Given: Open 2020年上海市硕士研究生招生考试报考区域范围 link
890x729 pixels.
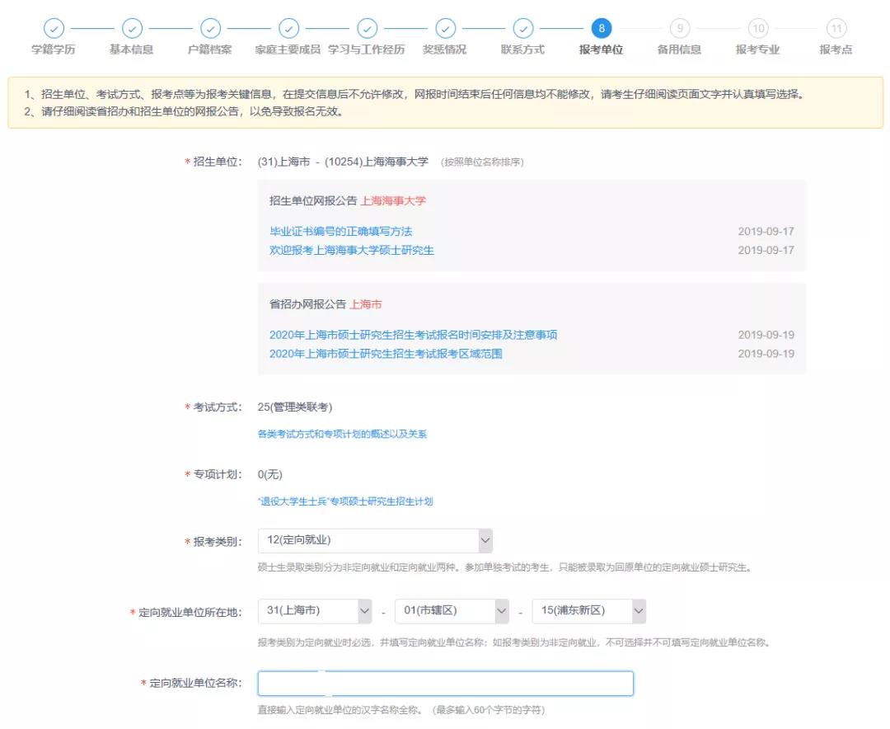Looking at the screenshot, I should [x=386, y=354].
